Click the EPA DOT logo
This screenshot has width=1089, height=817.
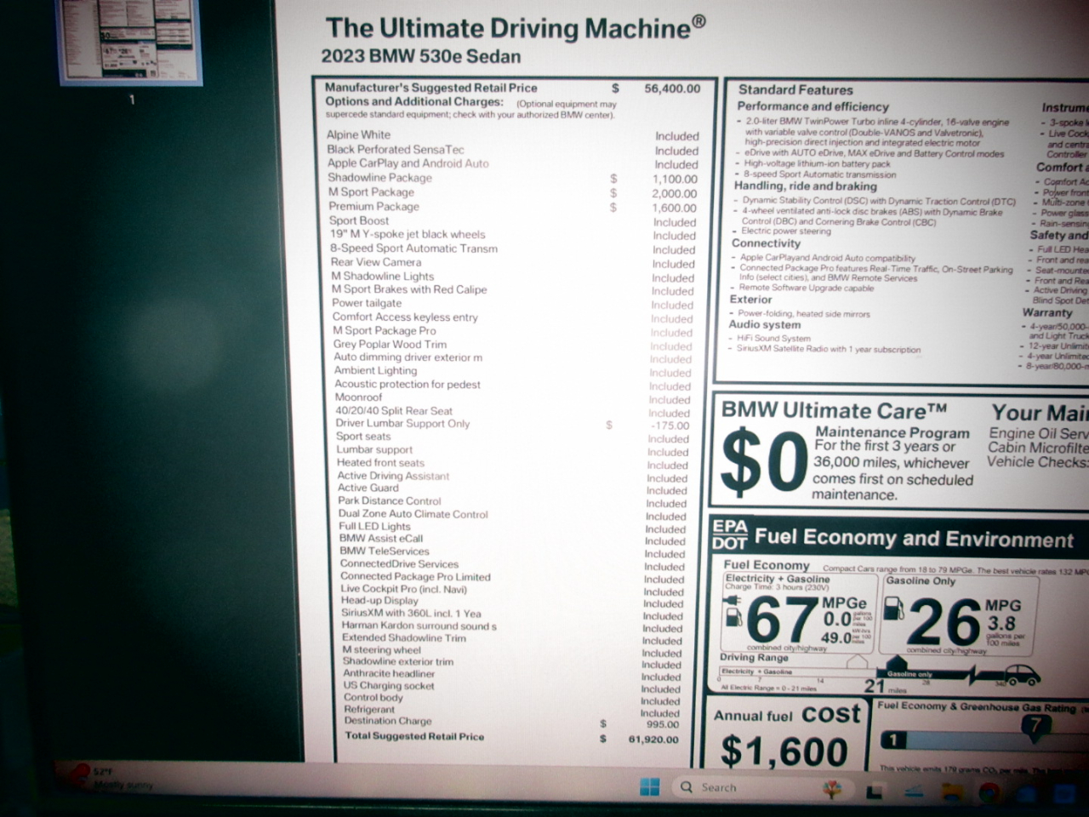coord(729,534)
